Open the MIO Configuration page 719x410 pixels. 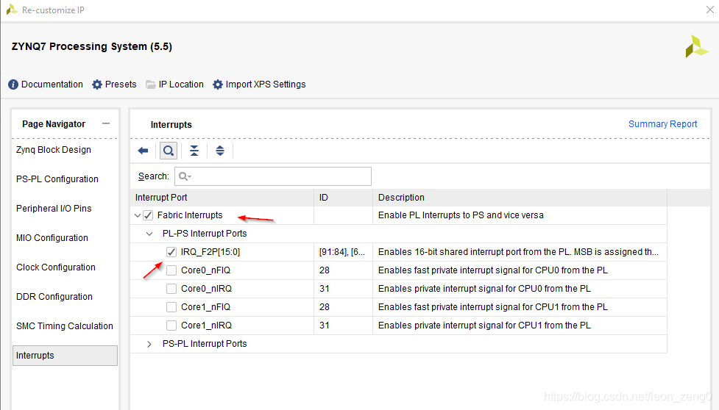[52, 238]
